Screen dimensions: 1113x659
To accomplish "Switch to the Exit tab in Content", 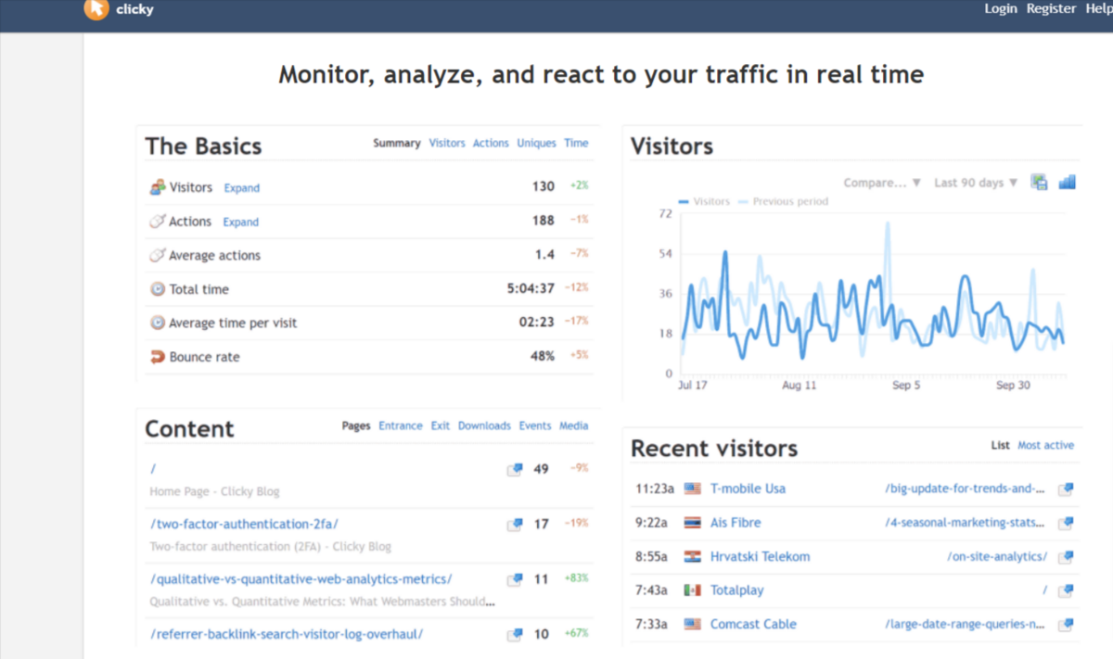I will point(440,426).
